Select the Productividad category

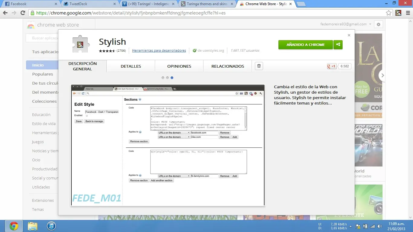45,169
